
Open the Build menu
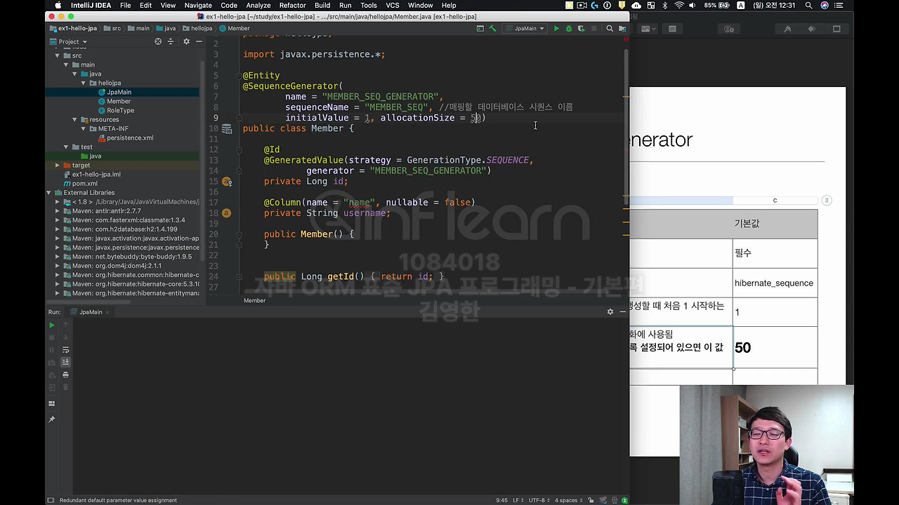322,6
